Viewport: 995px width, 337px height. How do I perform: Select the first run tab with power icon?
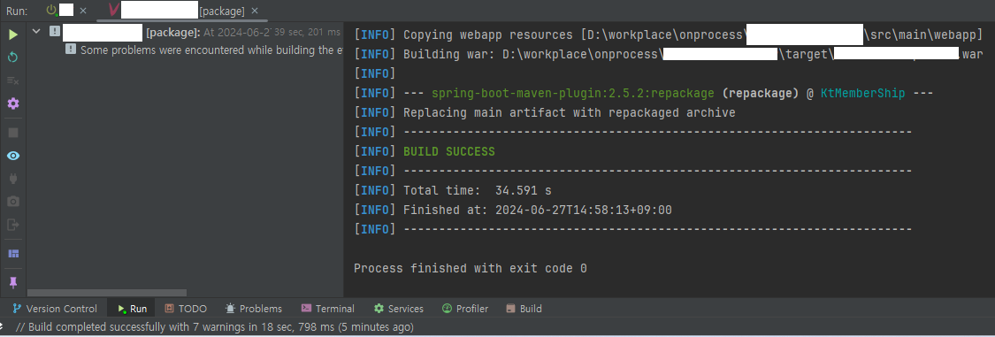60,11
